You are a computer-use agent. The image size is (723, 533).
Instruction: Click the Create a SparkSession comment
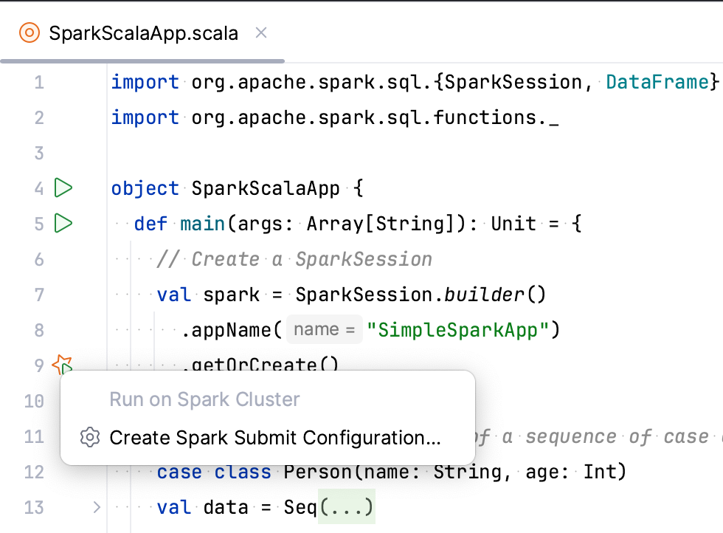(295, 258)
